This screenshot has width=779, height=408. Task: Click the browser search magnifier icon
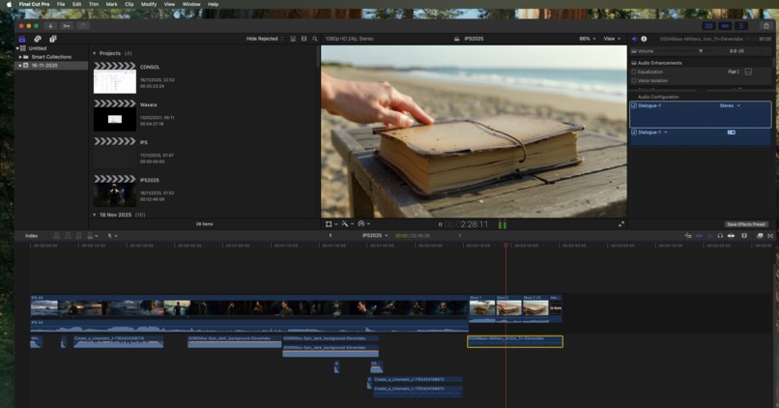click(x=315, y=39)
